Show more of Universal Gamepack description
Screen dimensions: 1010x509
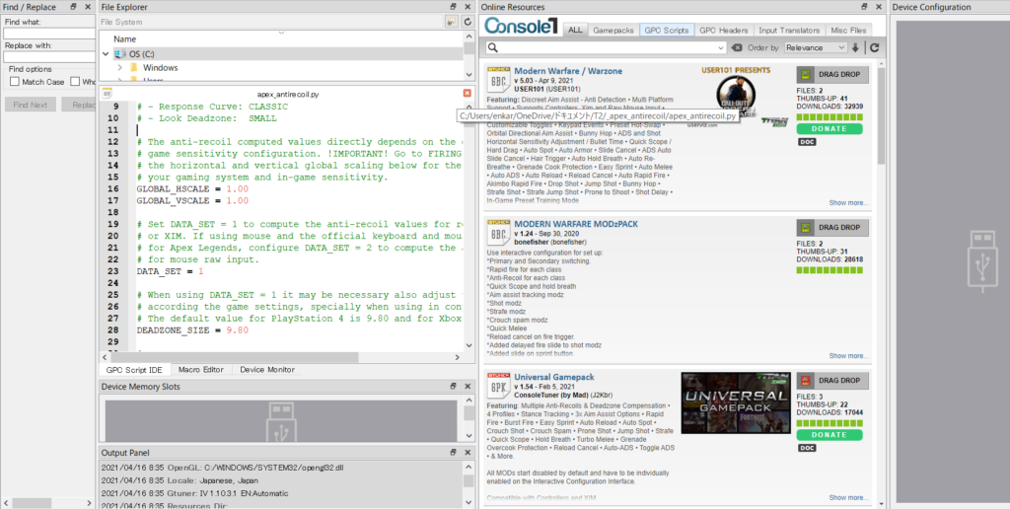(x=848, y=497)
